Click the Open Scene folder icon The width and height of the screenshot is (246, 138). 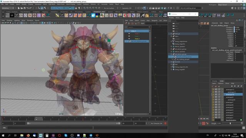coord(22,8)
